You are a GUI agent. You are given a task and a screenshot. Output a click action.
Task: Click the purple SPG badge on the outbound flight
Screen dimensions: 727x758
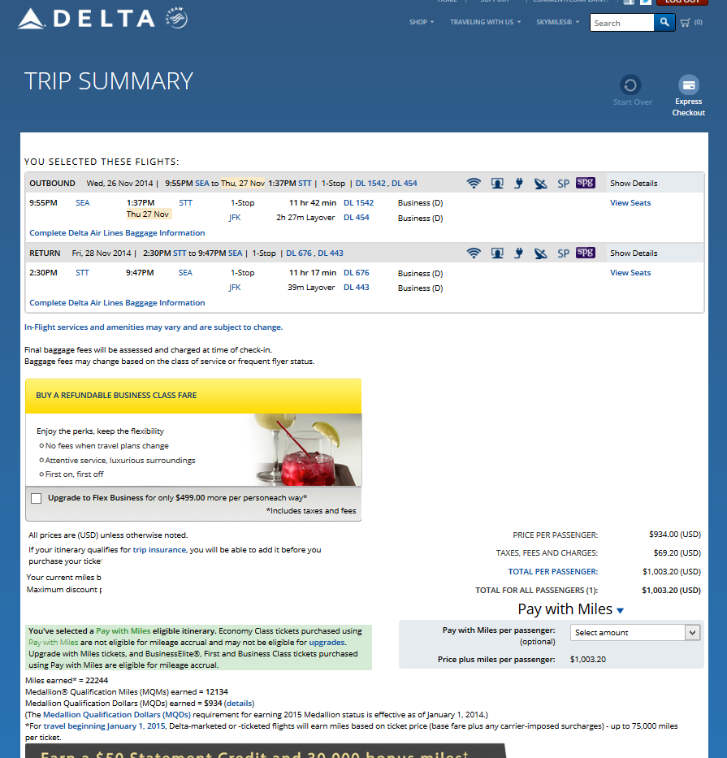[585, 183]
